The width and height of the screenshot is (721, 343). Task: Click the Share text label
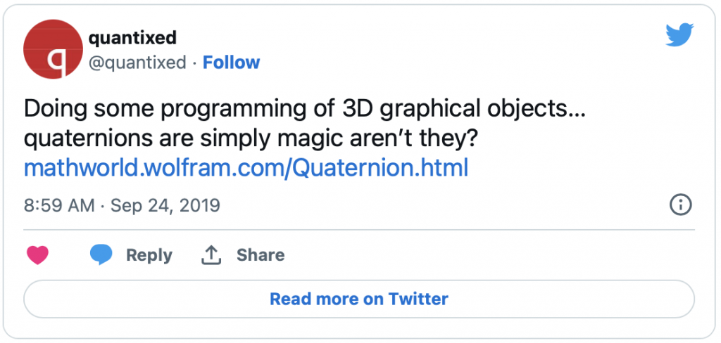point(261,255)
